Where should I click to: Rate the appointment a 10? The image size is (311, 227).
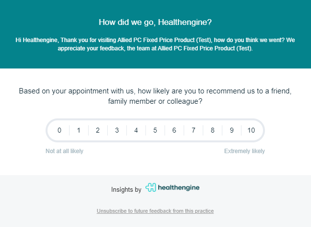click(251, 130)
